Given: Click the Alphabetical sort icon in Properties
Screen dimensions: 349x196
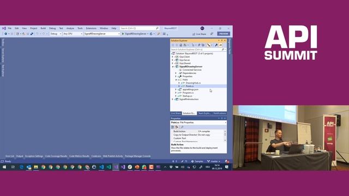Looking at the screenshot, I should click(177, 127).
